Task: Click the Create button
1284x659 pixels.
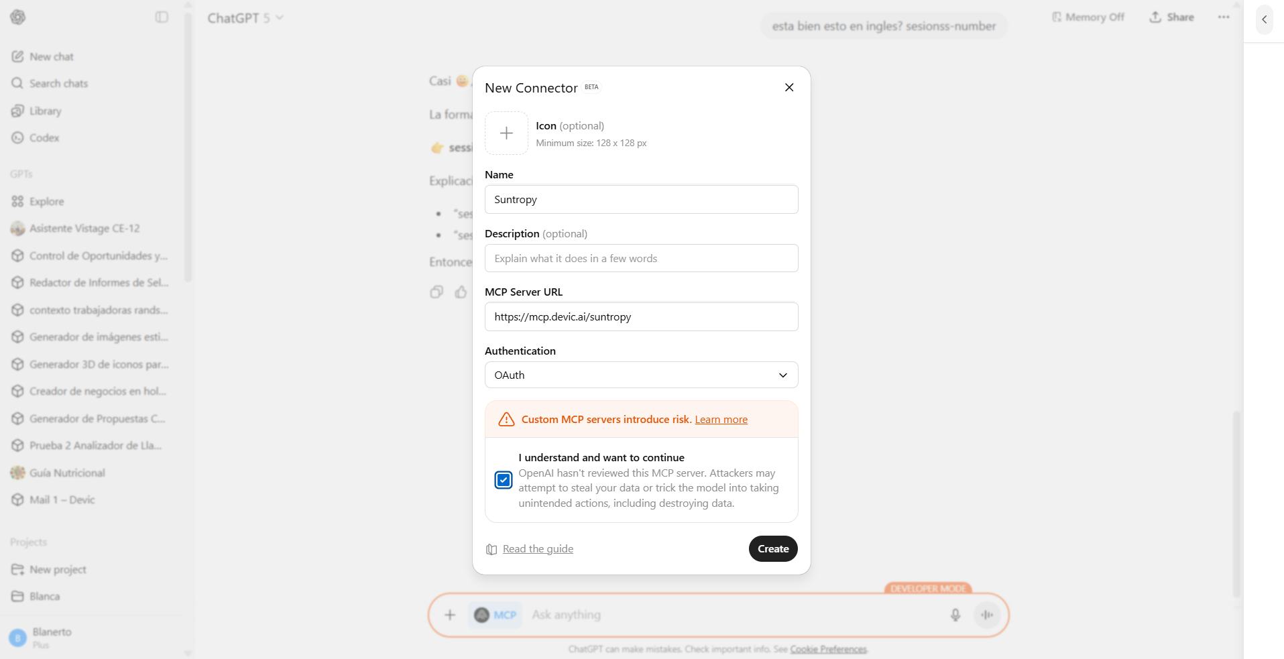Action: 772,548
